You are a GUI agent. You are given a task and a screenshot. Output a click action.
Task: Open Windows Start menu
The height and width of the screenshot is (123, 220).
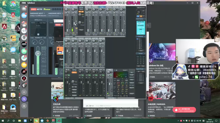tap(3, 121)
